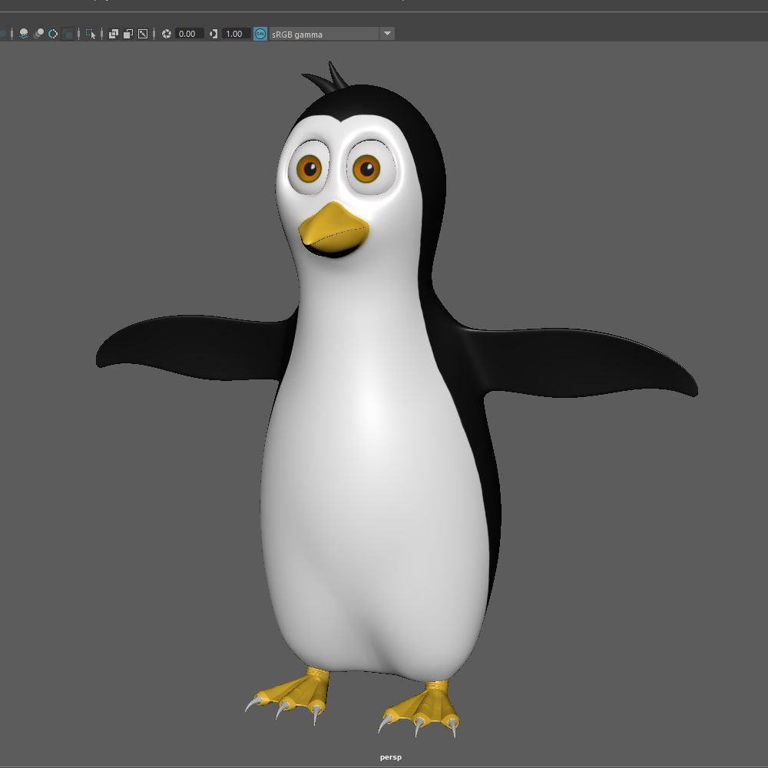Toggle X-Ray Joints display
Screen dimensions: 768x768
coord(143,34)
